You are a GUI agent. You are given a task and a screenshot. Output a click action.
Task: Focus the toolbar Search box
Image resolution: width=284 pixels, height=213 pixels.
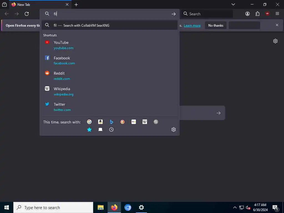tap(207, 14)
